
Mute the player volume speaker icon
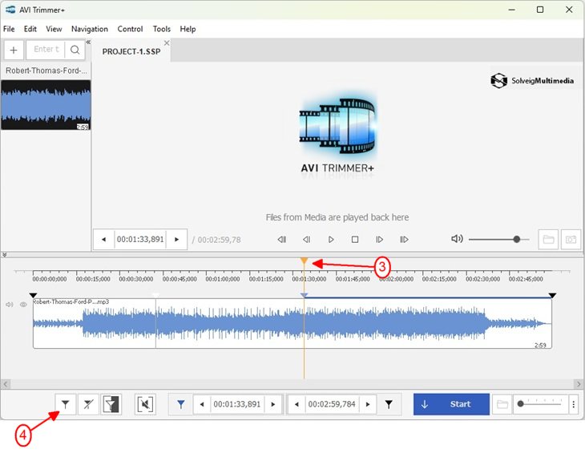[457, 239]
